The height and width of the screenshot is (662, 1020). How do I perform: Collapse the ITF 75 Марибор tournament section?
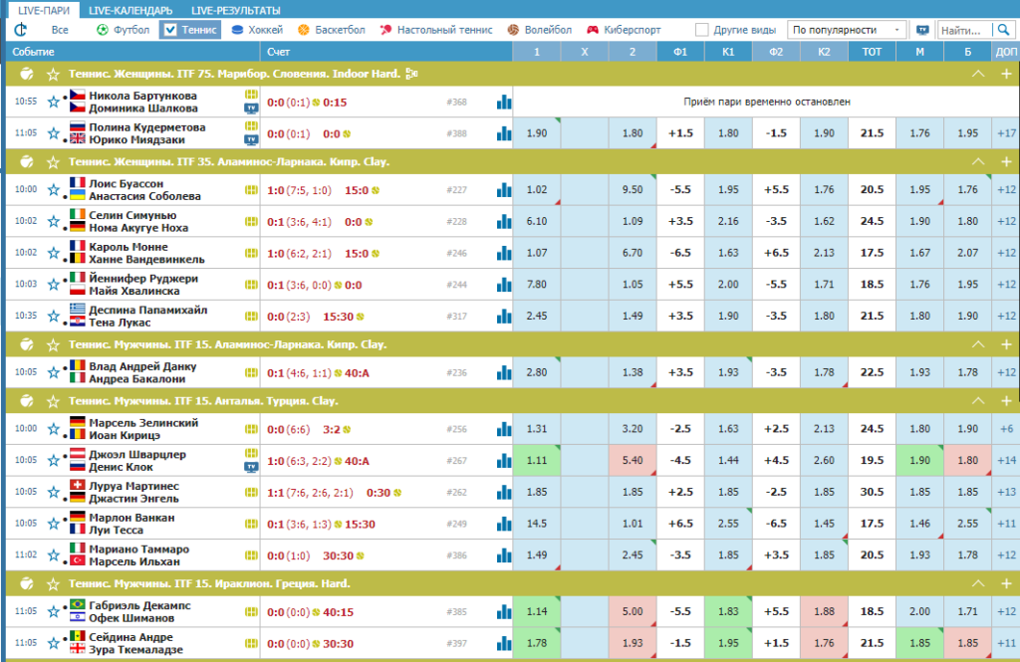point(978,74)
